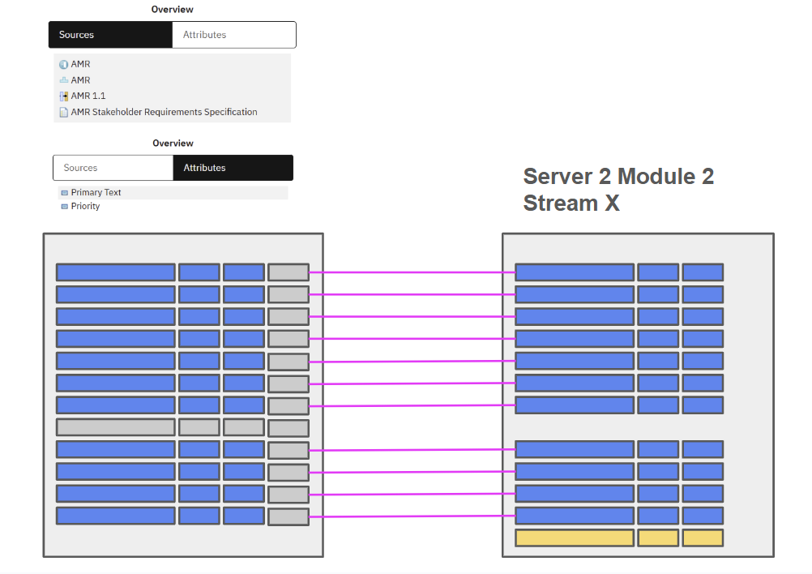The image size is (812, 574).
Task: Switch to the white unselected Sources tab
Action: [113, 168]
